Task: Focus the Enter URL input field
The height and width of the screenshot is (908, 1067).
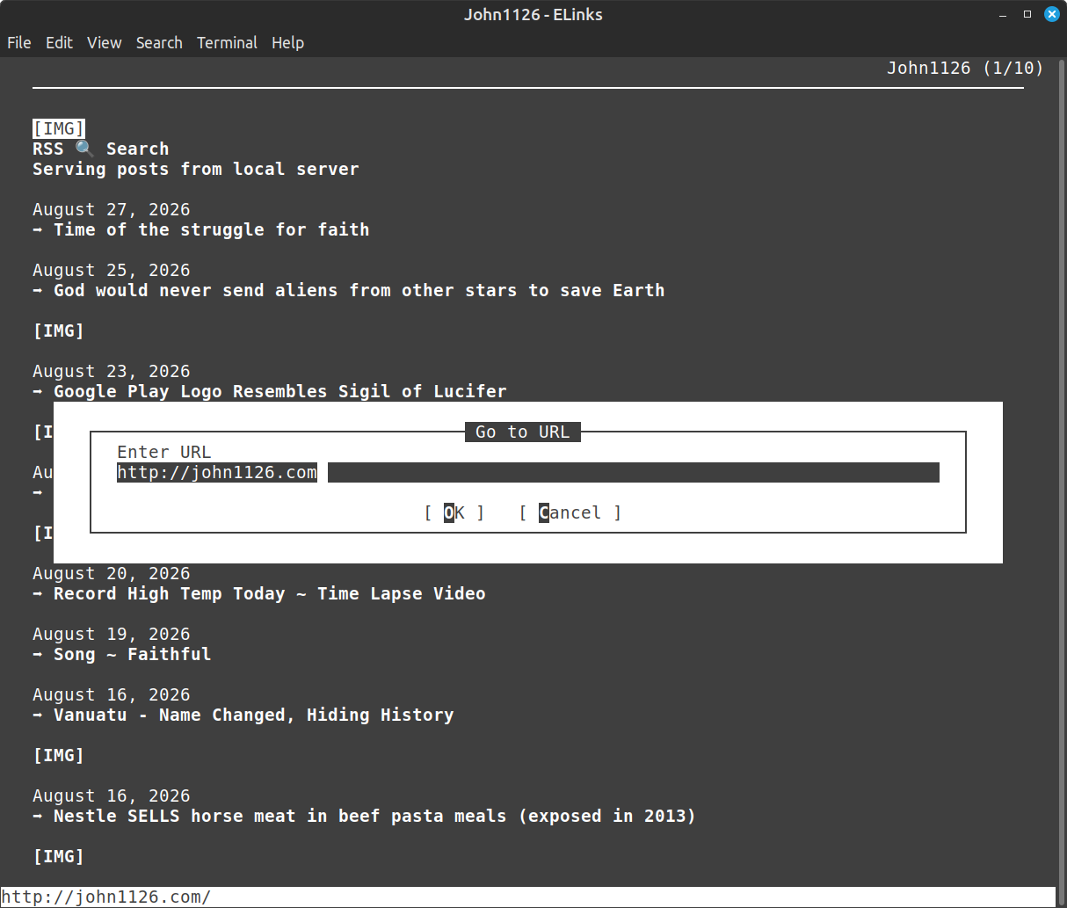Action: click(x=528, y=473)
